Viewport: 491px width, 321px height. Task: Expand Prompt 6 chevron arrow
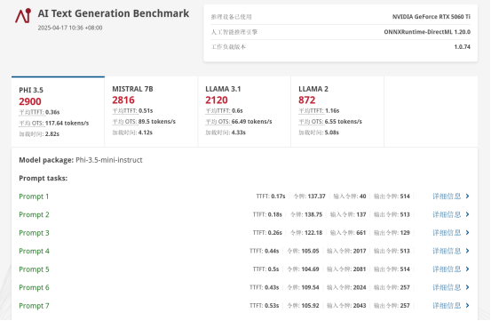468,287
